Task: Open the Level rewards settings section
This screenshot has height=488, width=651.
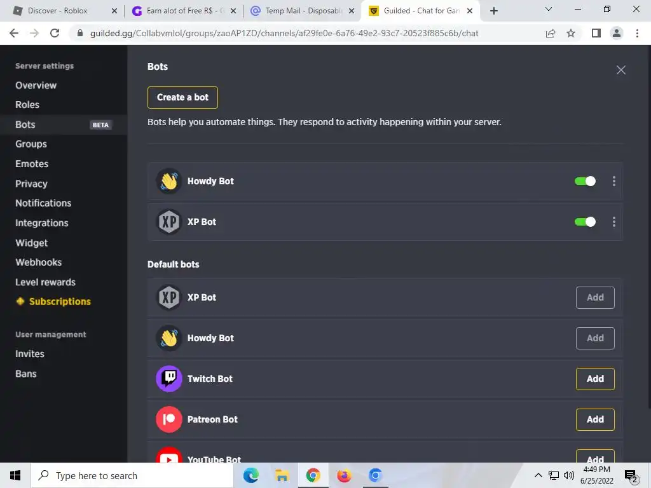Action: [x=46, y=282]
